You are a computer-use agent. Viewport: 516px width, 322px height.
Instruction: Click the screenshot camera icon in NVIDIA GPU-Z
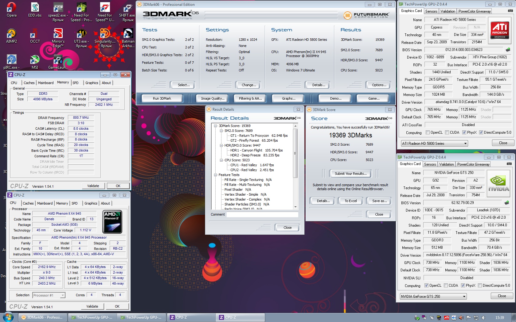click(509, 164)
